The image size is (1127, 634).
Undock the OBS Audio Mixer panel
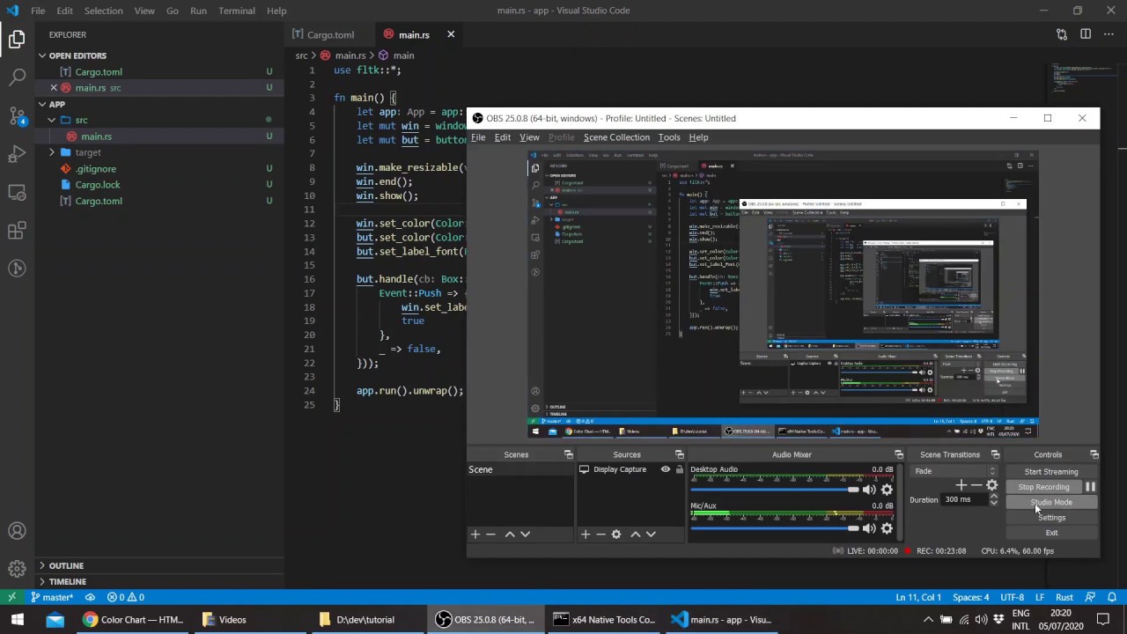pos(899,454)
